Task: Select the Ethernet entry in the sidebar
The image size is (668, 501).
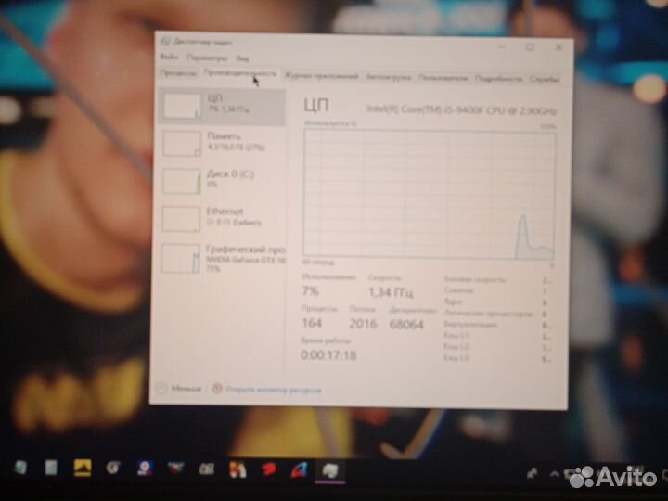Action: pos(222,218)
